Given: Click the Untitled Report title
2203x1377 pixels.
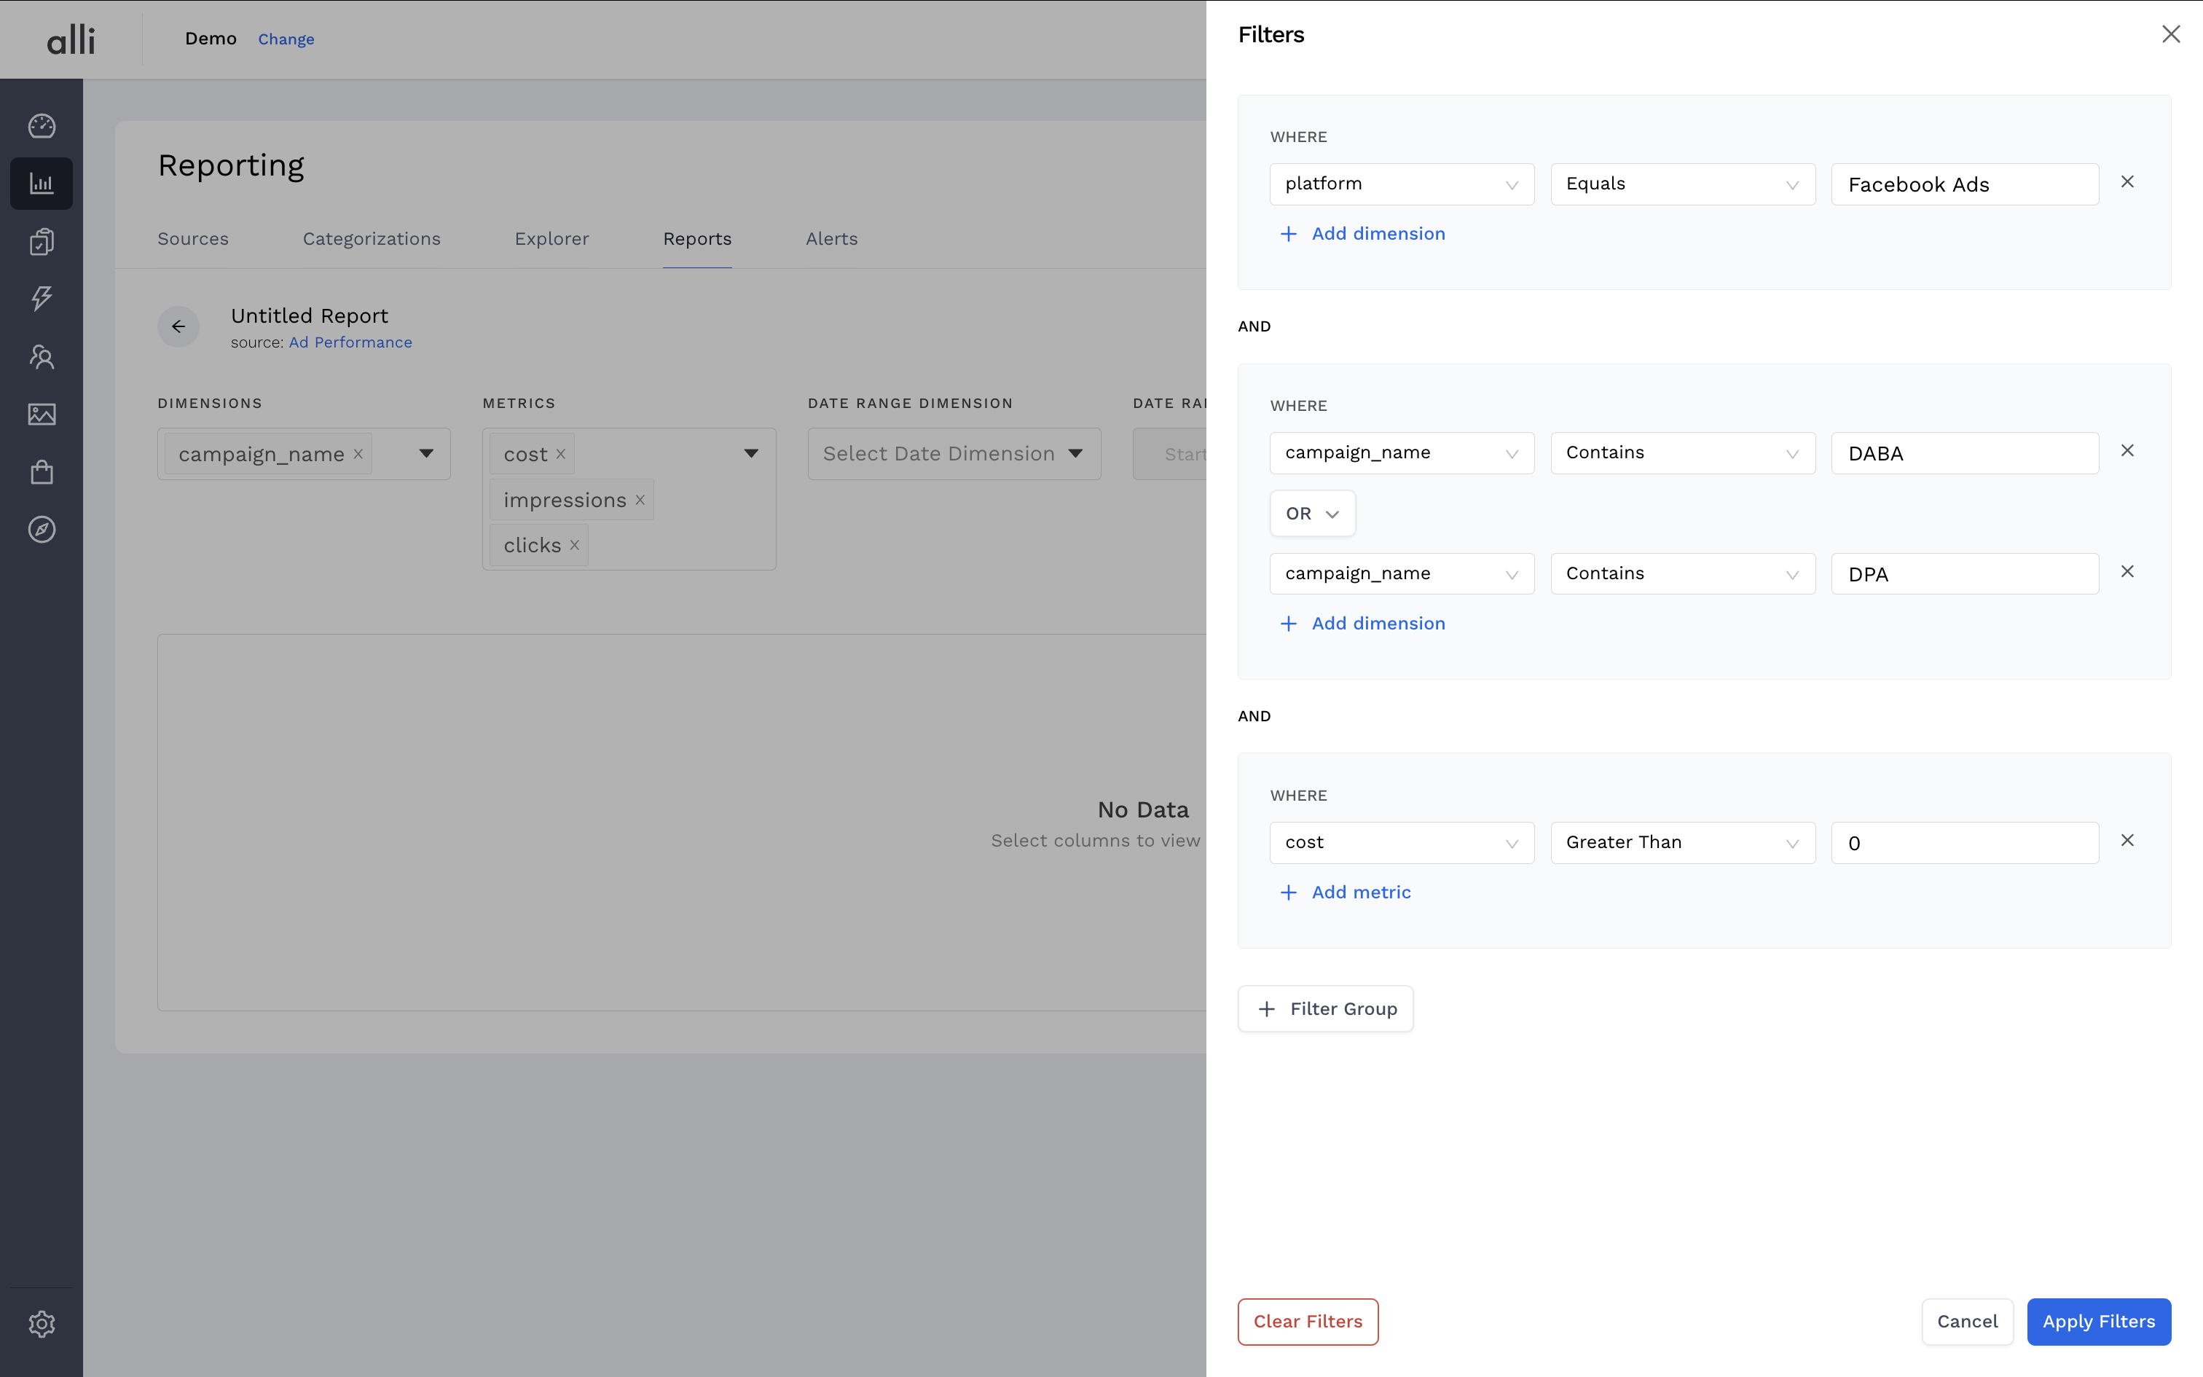Looking at the screenshot, I should pyautogui.click(x=310, y=316).
